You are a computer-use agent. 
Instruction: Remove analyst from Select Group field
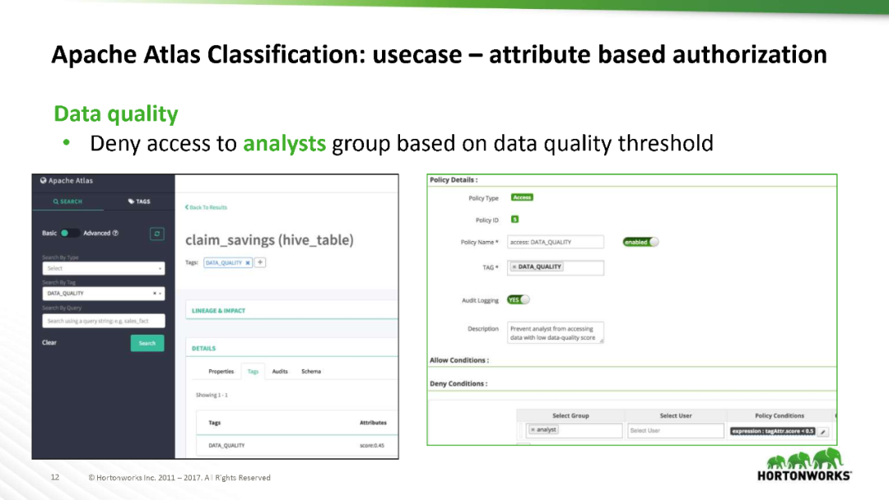coord(533,430)
